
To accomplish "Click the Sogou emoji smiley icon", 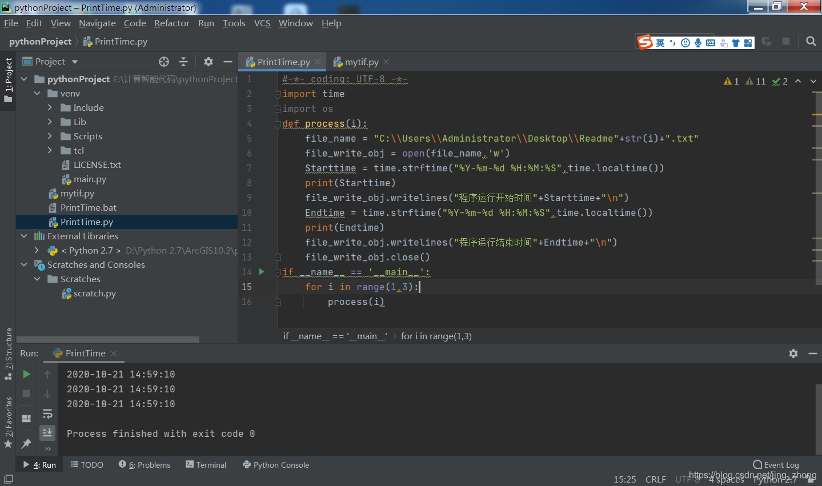I will pos(685,43).
